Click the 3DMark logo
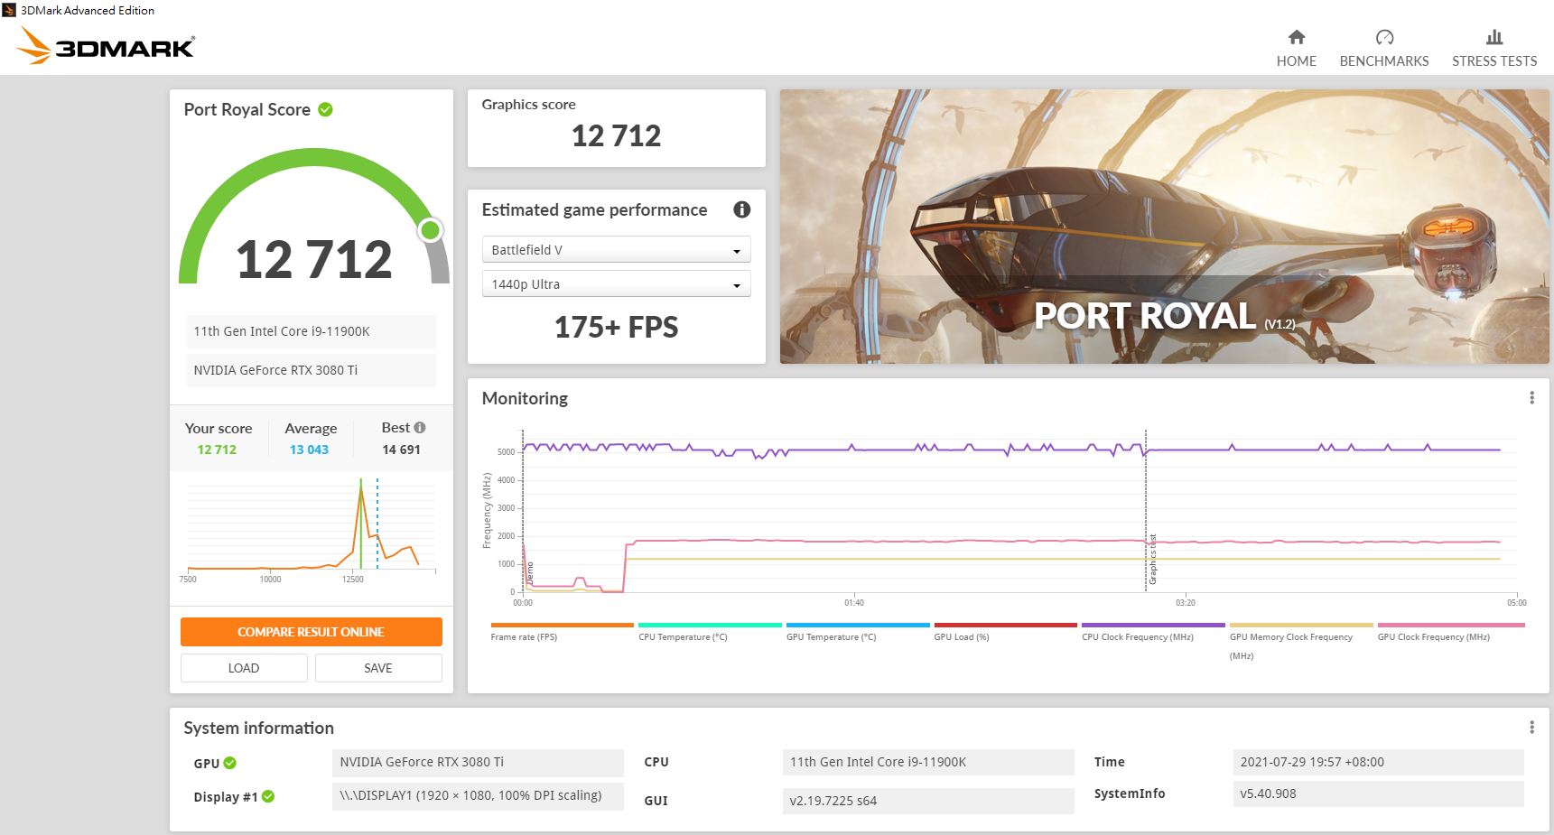The width and height of the screenshot is (1554, 835). coord(106,45)
